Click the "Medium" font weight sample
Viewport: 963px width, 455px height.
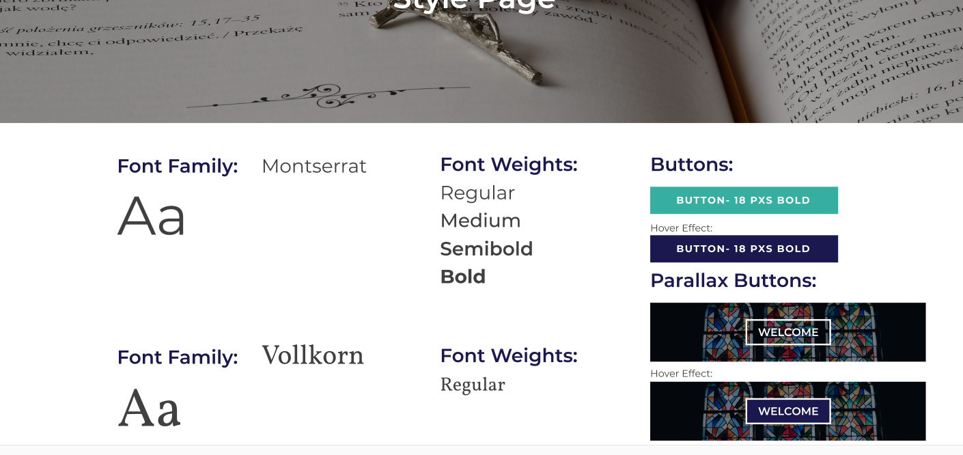[480, 221]
